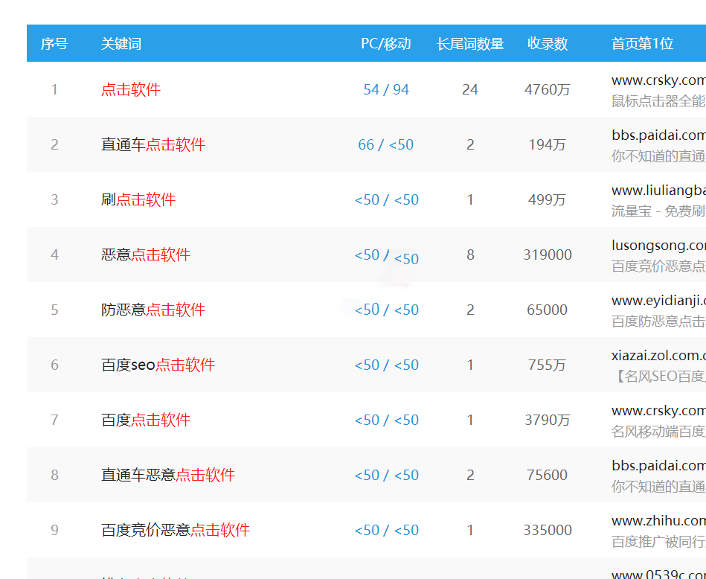Open the www.zhihu.com site link
Viewport: 706px width, 579px height.
(658, 520)
